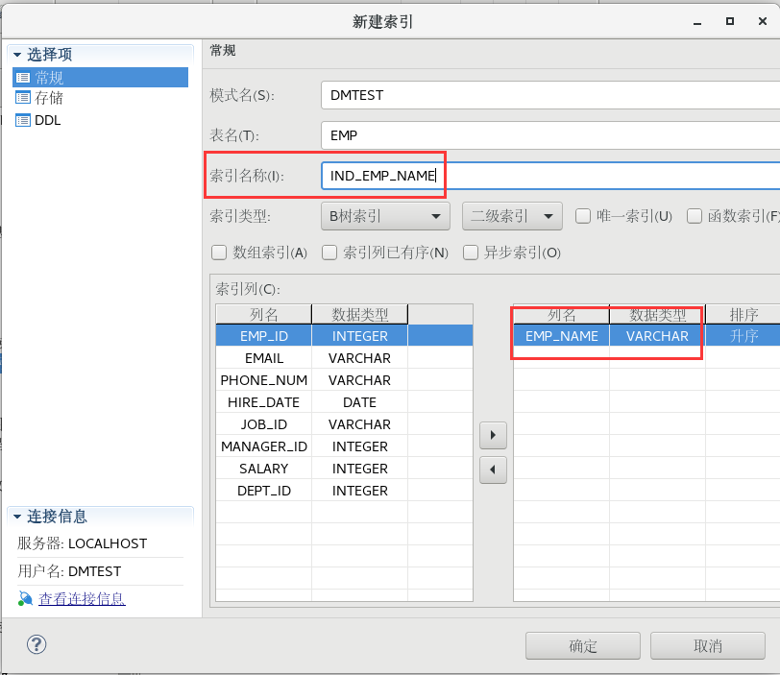Click the 表名 EMP field

[x=550, y=135]
